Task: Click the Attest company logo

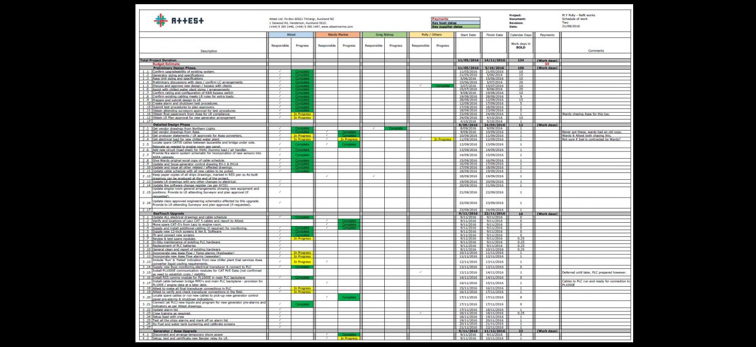Action: pos(179,20)
